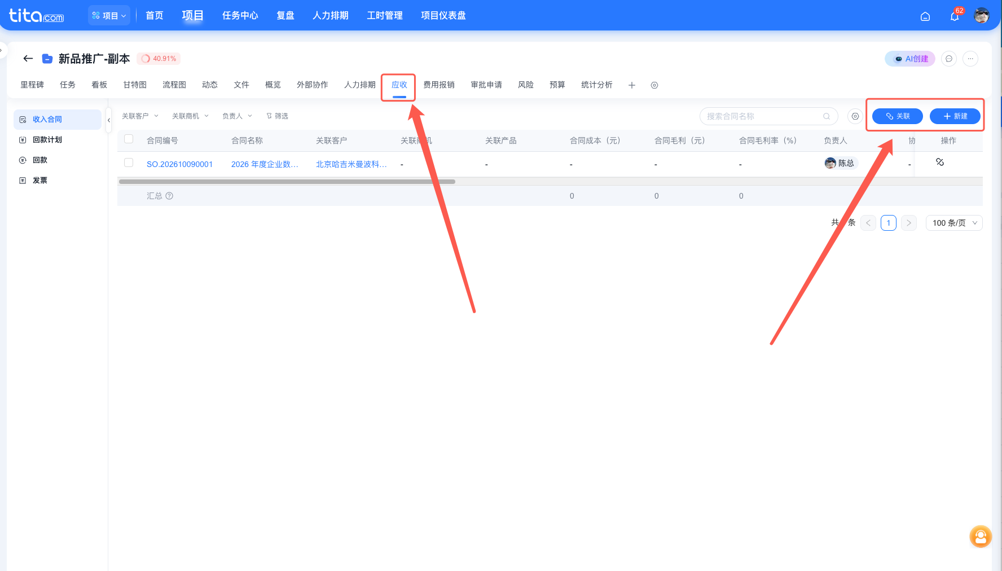The width and height of the screenshot is (1002, 571).
Task: Open the 项目 module switcher dropdown
Action: 109,15
